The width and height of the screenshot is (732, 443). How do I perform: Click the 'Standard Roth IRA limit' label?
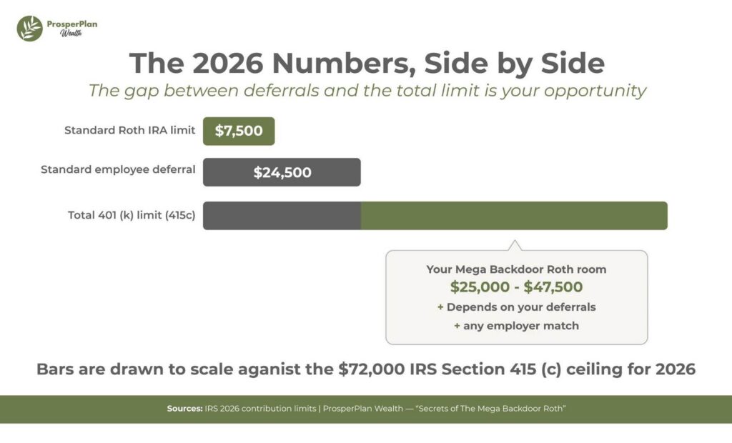point(130,130)
